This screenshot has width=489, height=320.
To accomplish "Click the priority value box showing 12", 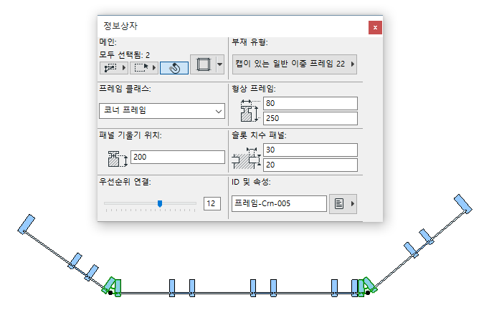I will (x=212, y=204).
